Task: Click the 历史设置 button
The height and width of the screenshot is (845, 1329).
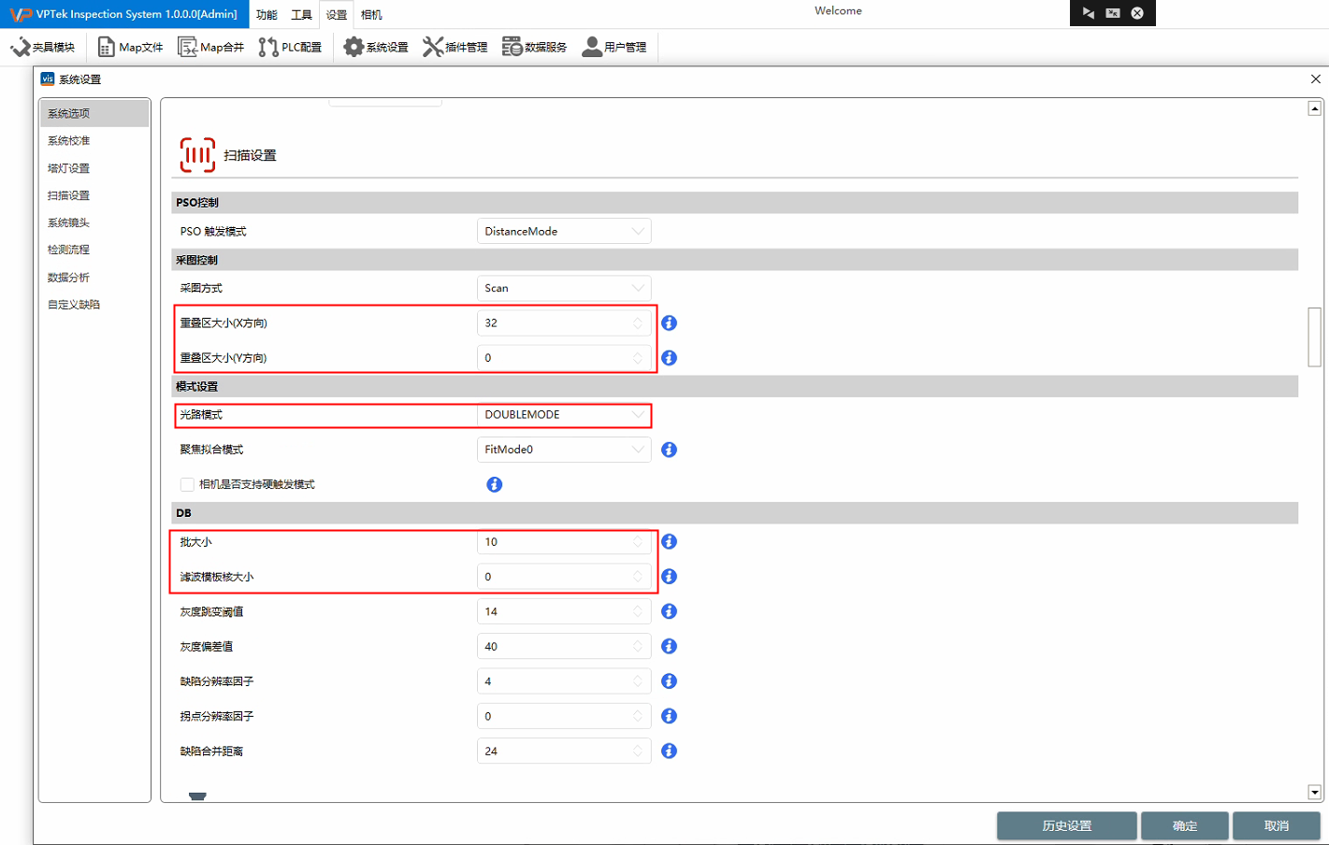Action: point(1066,826)
